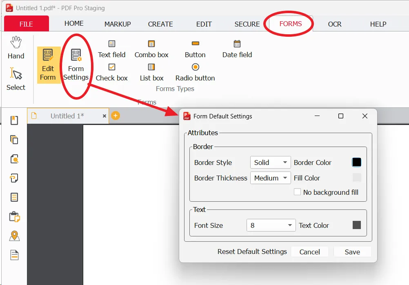This screenshot has width=409, height=285.
Task: Open page thumbnails panel icon
Action: (x=14, y=140)
